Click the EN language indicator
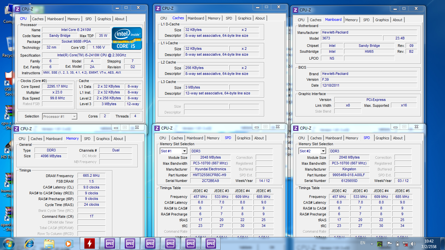 pyautogui.click(x=363, y=243)
